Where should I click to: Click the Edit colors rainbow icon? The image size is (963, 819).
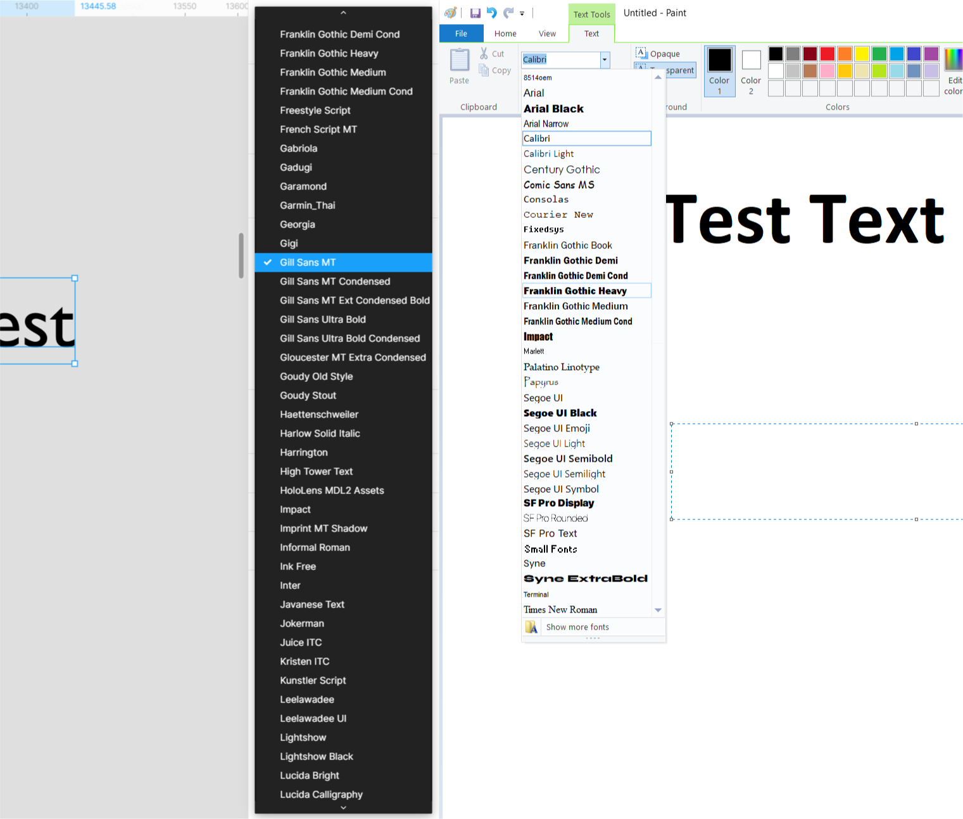953,60
